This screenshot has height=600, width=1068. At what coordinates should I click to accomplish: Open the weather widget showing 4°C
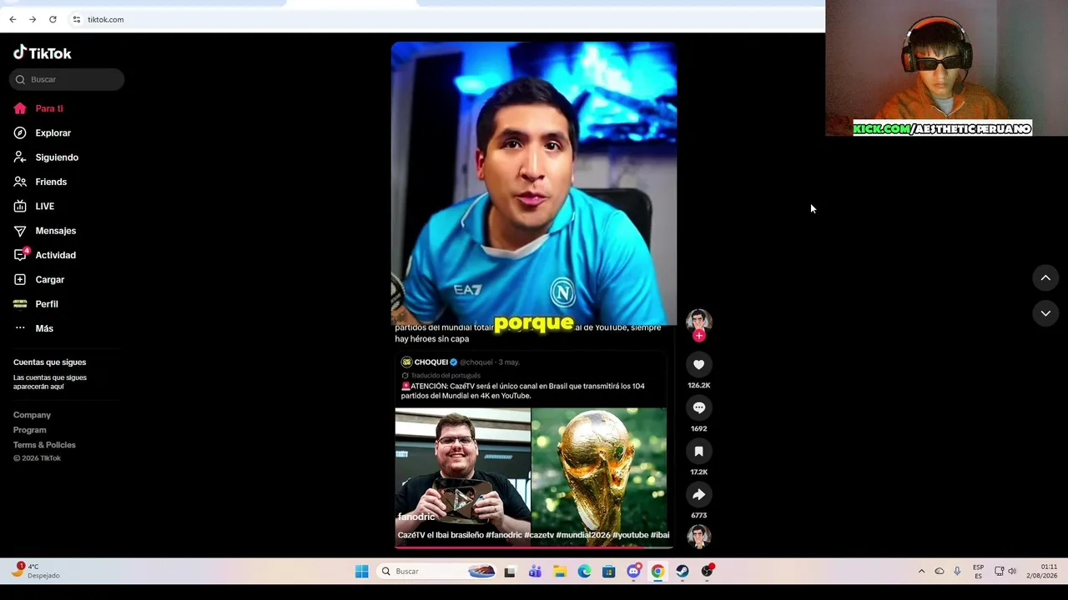point(36,571)
